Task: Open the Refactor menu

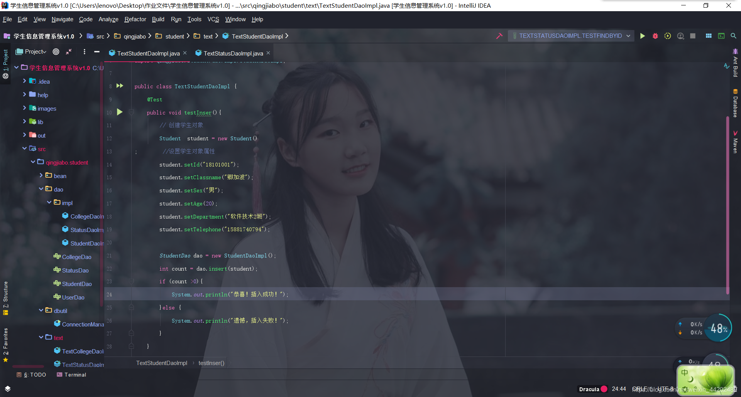Action: (x=135, y=19)
